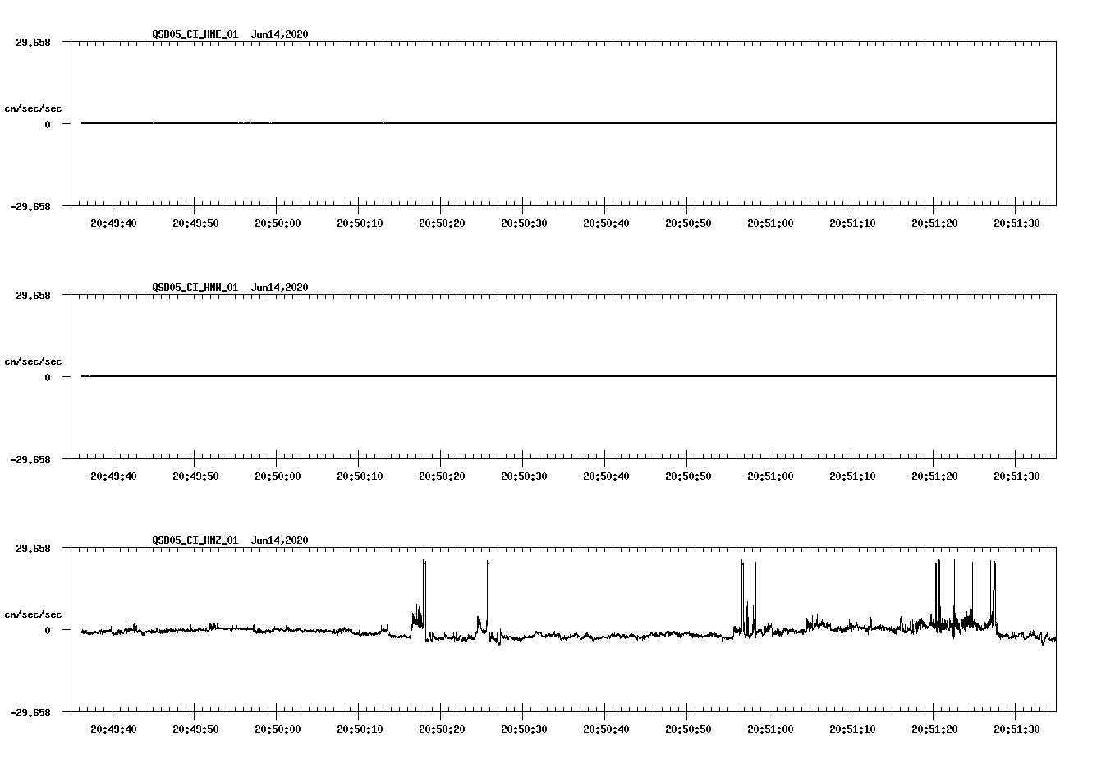Click the QSD05_CI_HNN_01 plot title
The width and height of the screenshot is (1115, 759).
230,287
